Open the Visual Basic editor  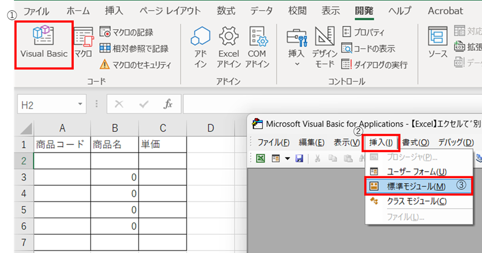pyautogui.click(x=44, y=42)
